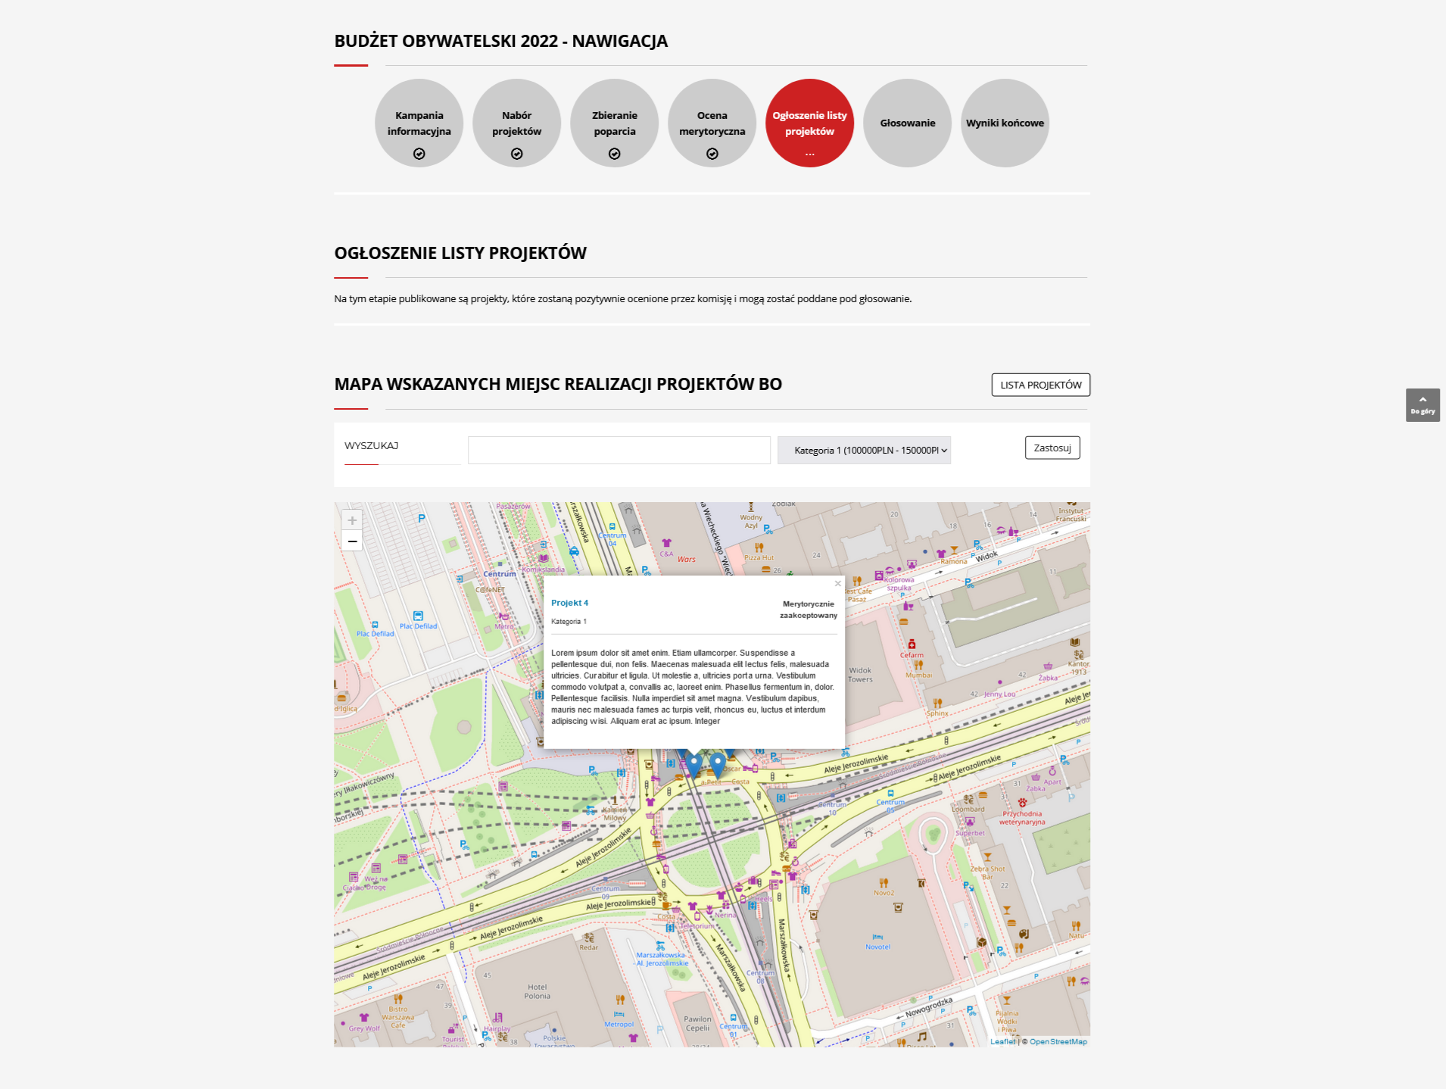The width and height of the screenshot is (1446, 1089).
Task: Click the Do góry scroll-up button
Action: (x=1423, y=404)
